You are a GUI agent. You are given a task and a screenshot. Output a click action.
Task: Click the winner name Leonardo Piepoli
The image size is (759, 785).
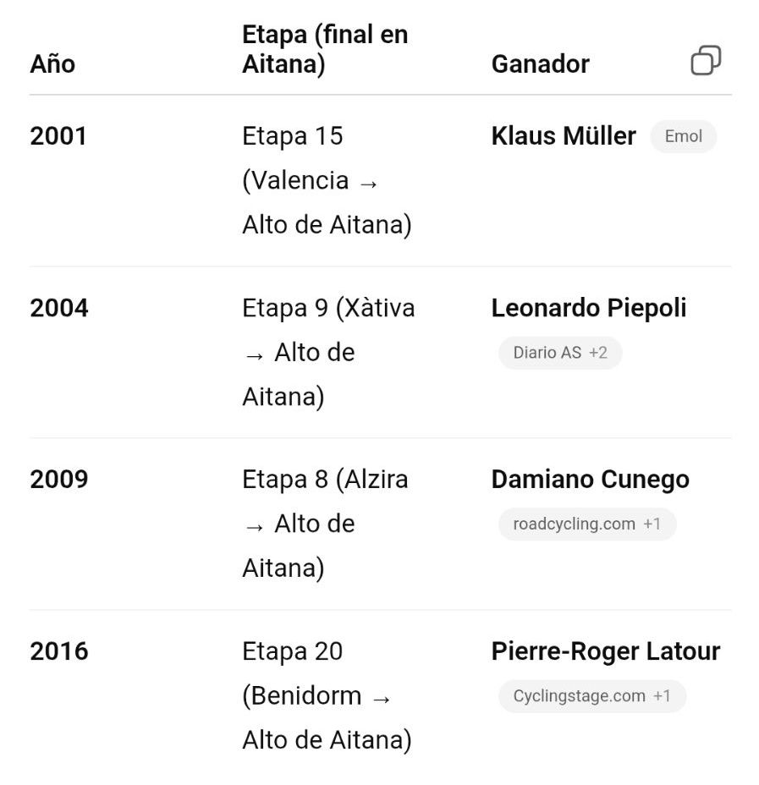[x=588, y=308]
